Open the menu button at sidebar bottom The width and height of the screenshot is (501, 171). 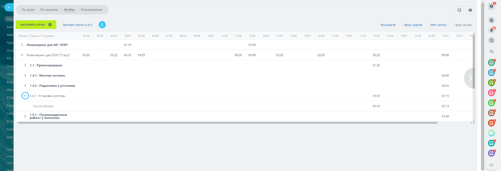click(x=492, y=165)
